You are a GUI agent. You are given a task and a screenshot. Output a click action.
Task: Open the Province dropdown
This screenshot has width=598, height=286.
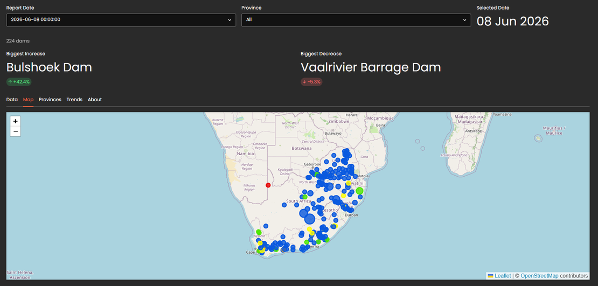click(356, 20)
